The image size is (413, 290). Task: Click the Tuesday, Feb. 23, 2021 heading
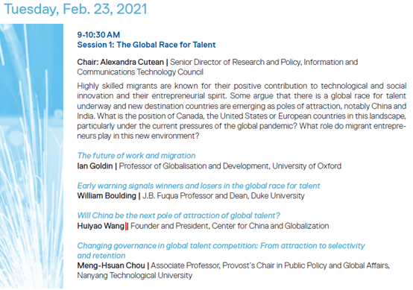pyautogui.click(x=75, y=9)
